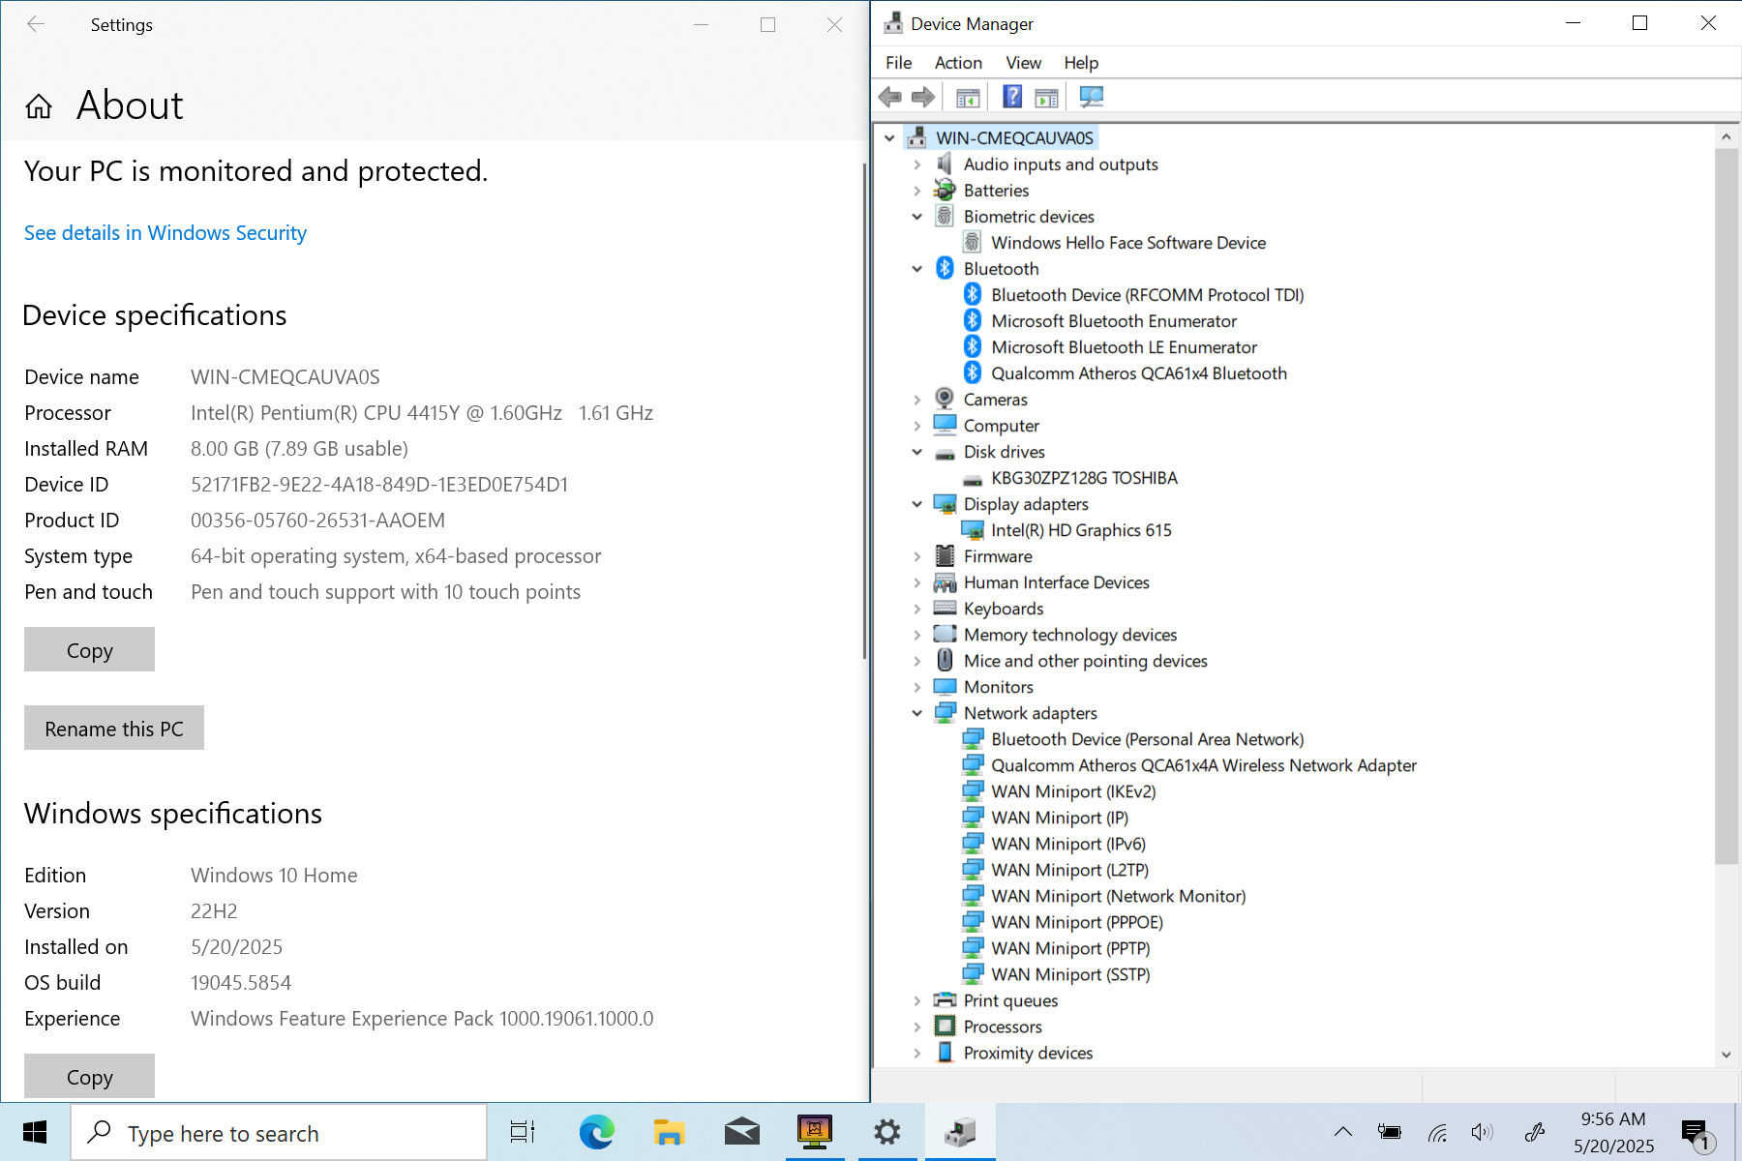Select the Proximity devices category
Viewport: 1742px width, 1161px height.
point(1028,1053)
